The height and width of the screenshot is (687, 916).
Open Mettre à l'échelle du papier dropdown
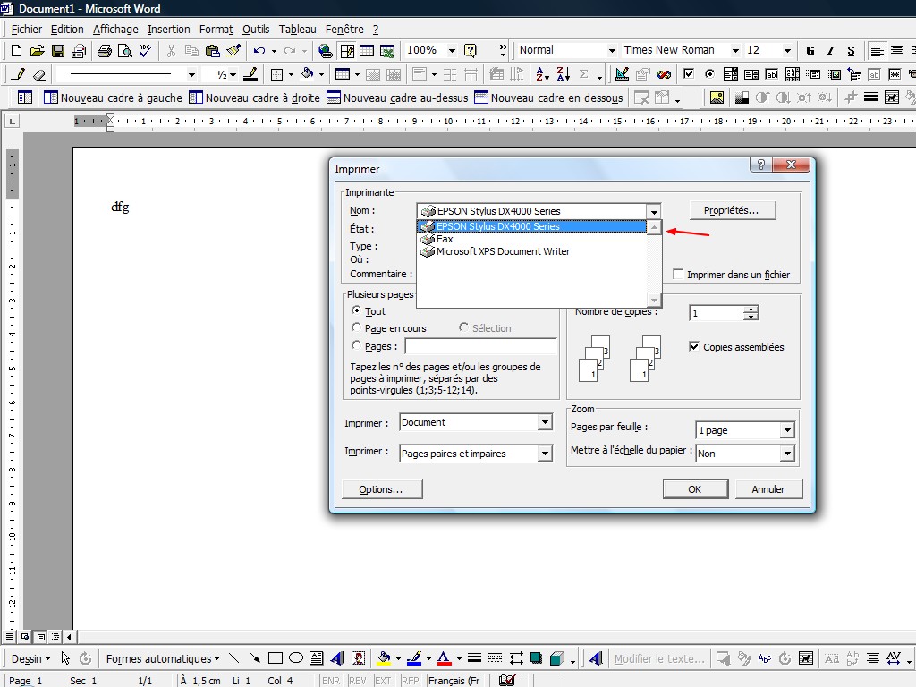coord(787,453)
